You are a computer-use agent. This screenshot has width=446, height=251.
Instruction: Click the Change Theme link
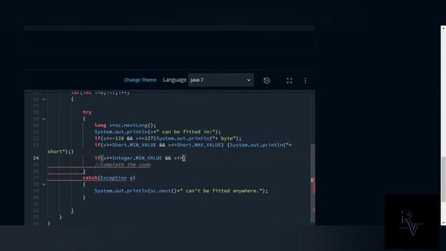coord(140,80)
